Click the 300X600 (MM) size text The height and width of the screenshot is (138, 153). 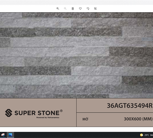(138, 119)
